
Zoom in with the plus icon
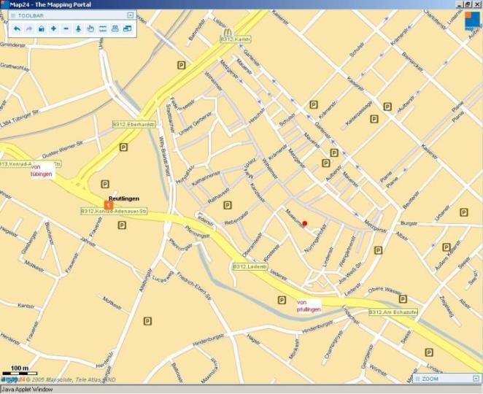click(x=53, y=28)
